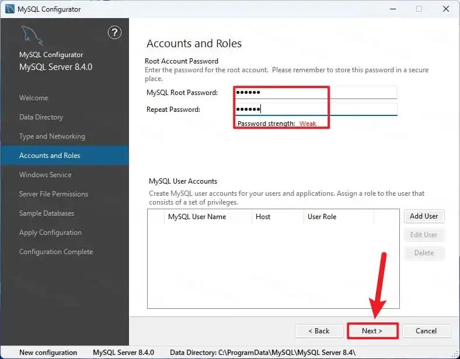Click the 'New configuration' status text
The width and height of the screenshot is (460, 359).
click(x=48, y=353)
